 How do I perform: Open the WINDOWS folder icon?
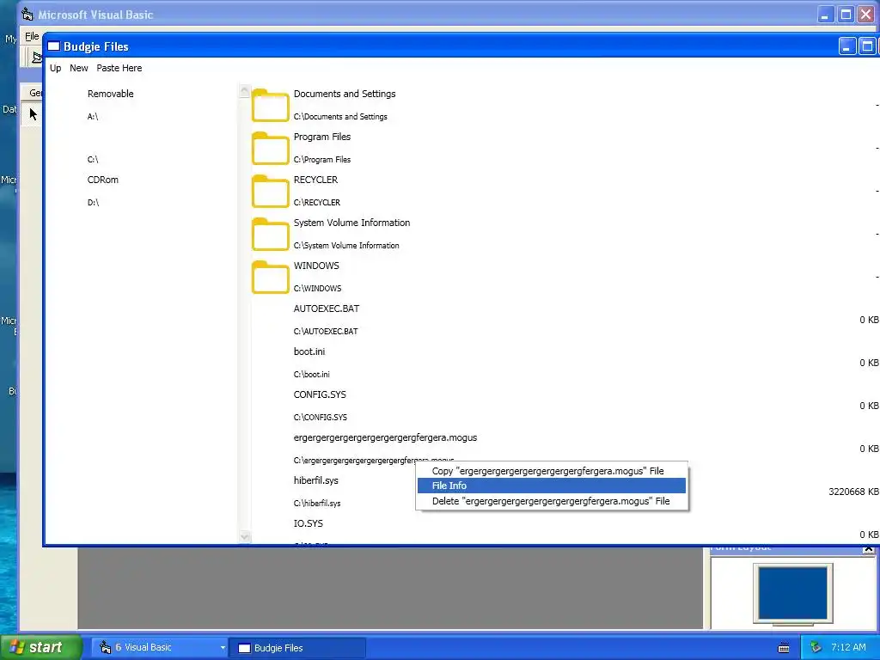pos(270,277)
